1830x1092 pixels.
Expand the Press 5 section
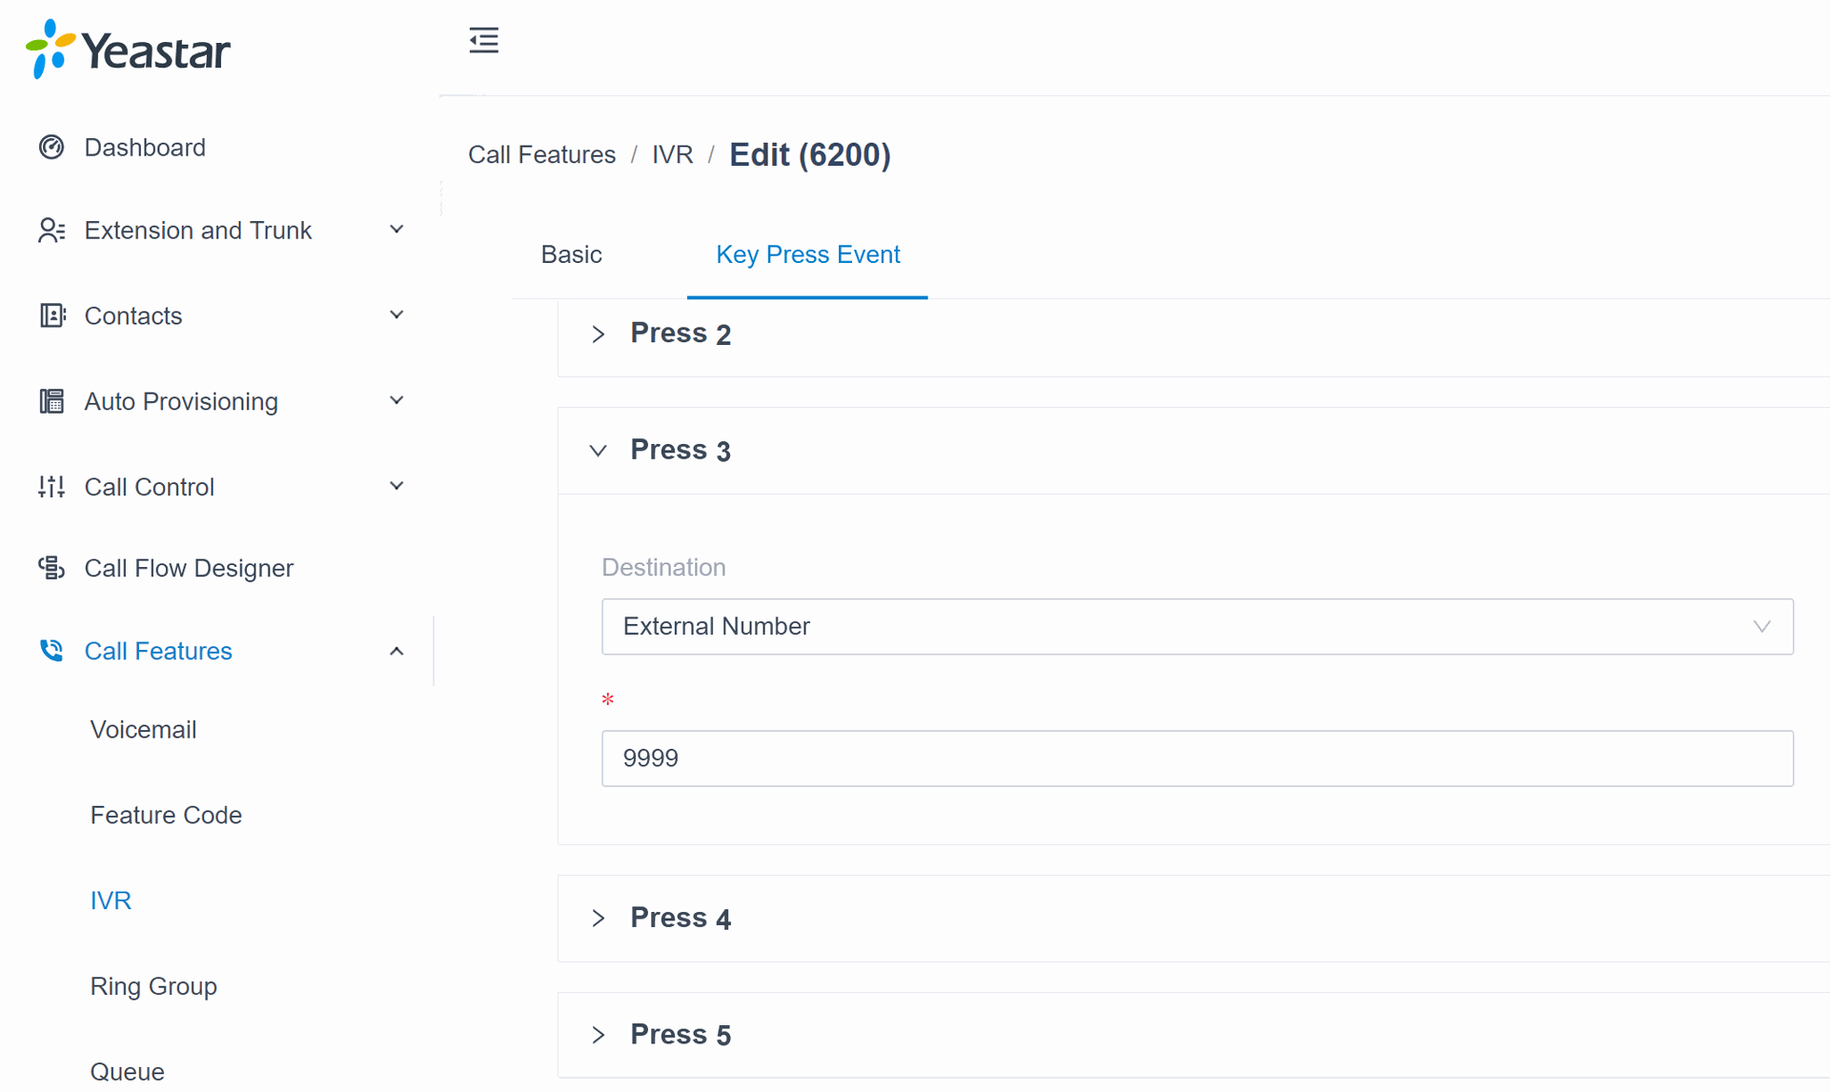point(599,1035)
